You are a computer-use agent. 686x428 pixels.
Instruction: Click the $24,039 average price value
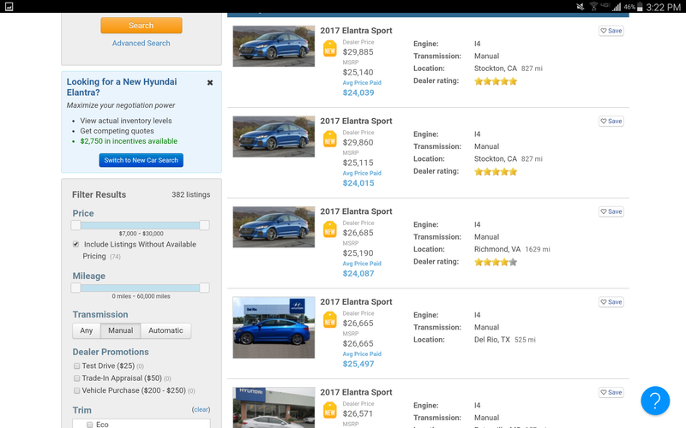[358, 92]
